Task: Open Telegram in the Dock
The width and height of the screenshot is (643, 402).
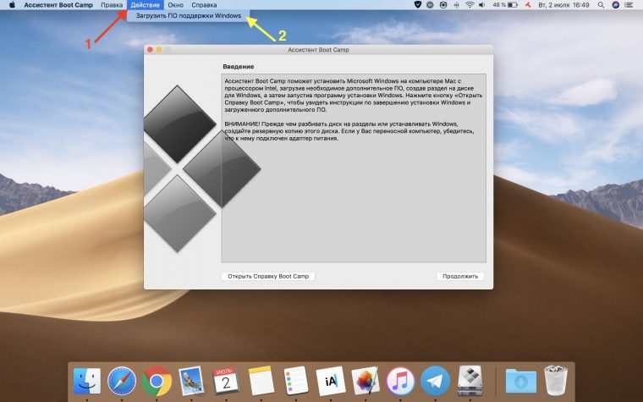Action: point(435,381)
